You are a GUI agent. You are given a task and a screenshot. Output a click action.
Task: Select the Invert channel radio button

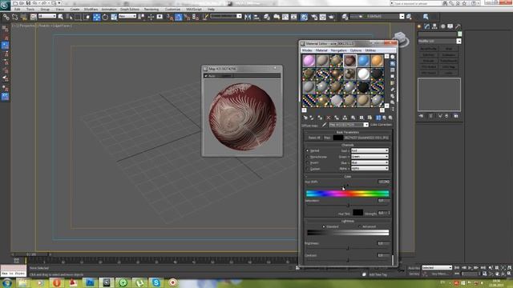(x=308, y=163)
